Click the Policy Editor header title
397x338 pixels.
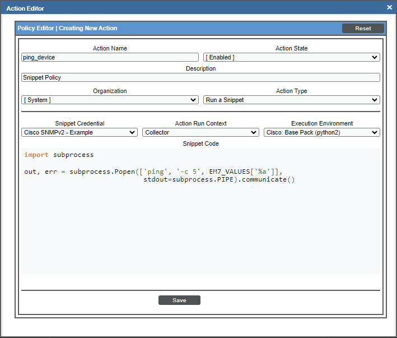pyautogui.click(x=67, y=28)
